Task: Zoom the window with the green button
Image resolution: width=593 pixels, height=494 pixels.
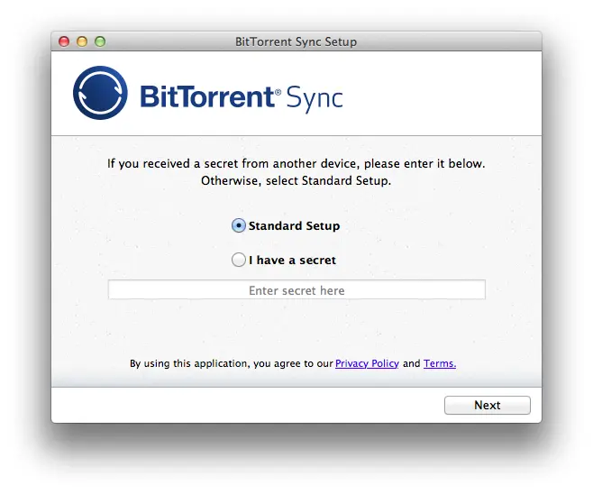Action: pos(100,41)
